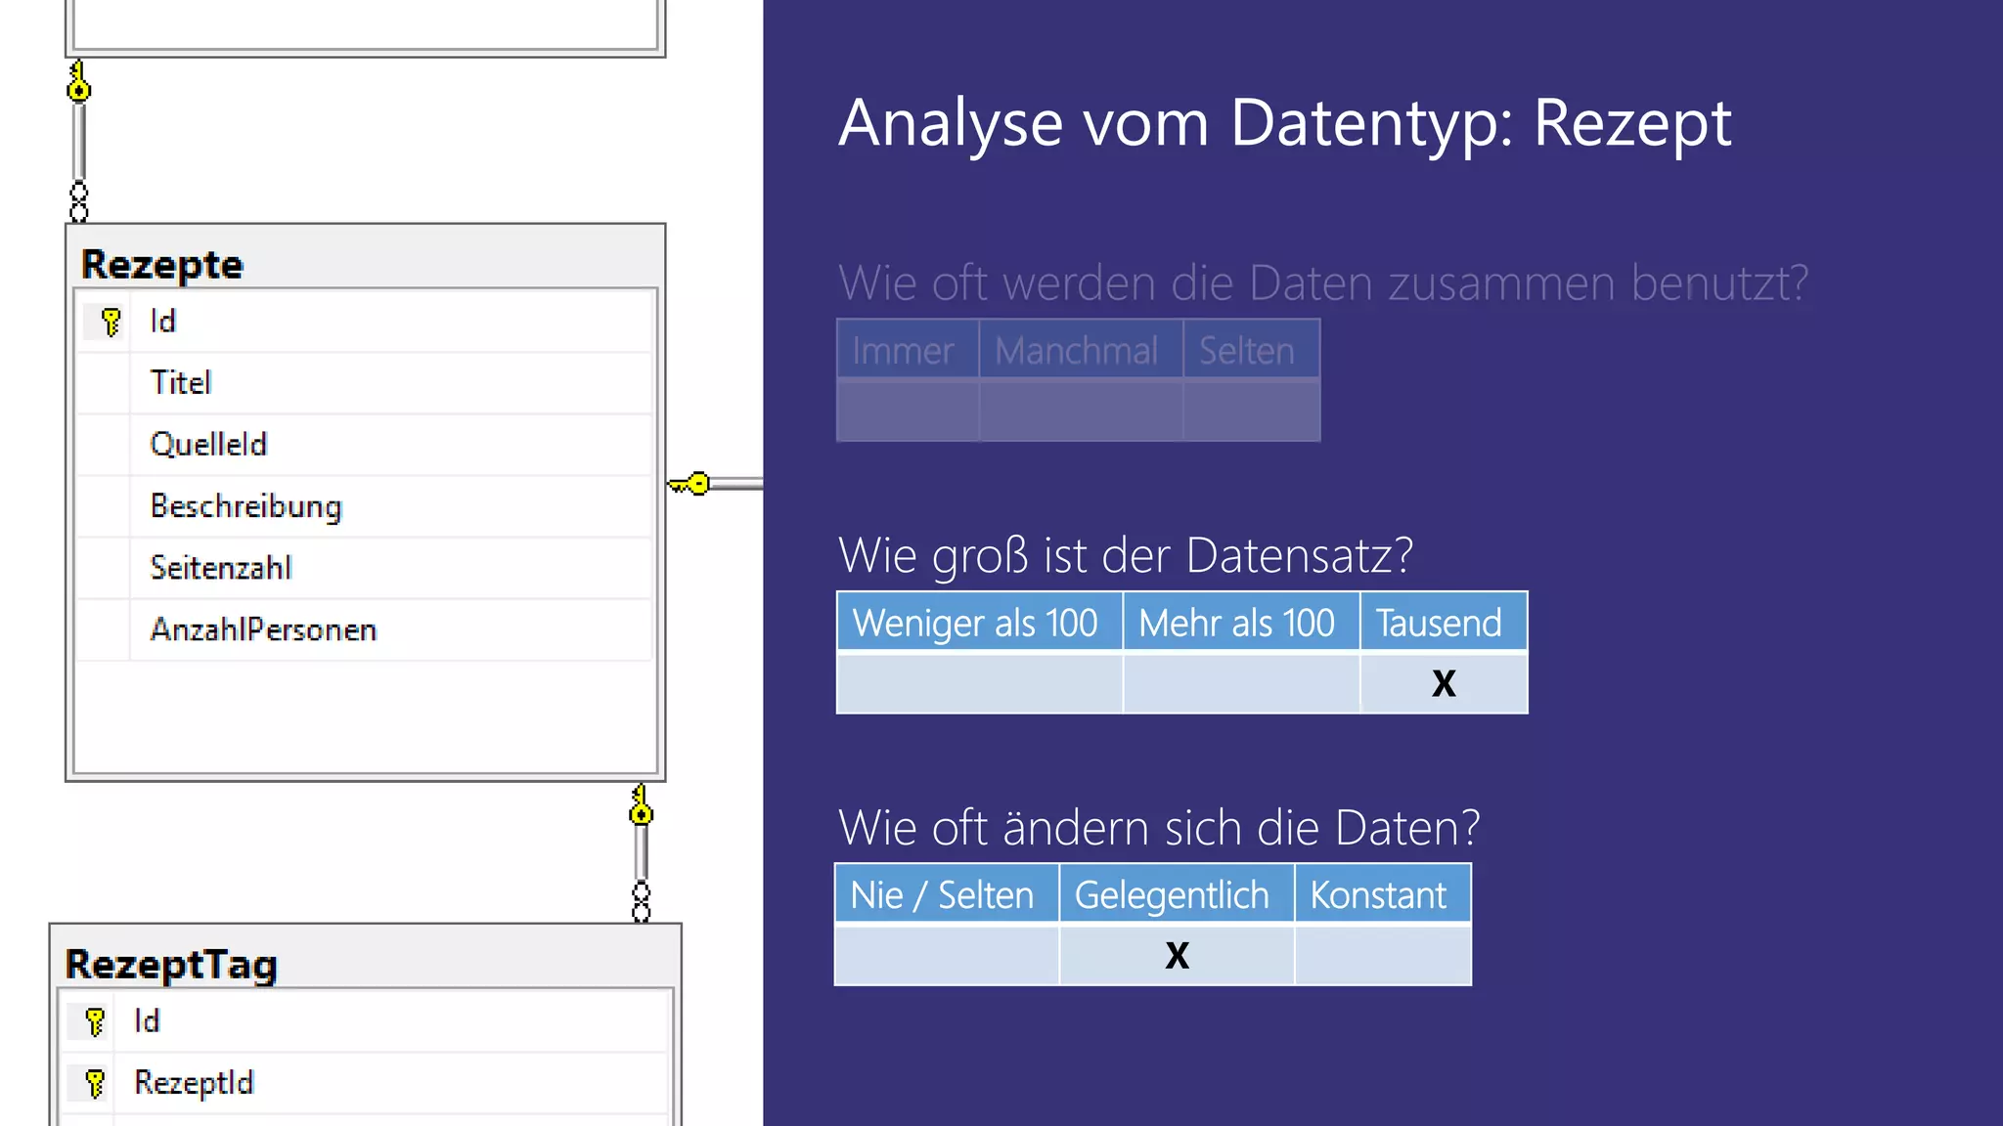Click the Nie / Selten header cell
Image resolution: width=2003 pixels, height=1126 pixels.
946,893
